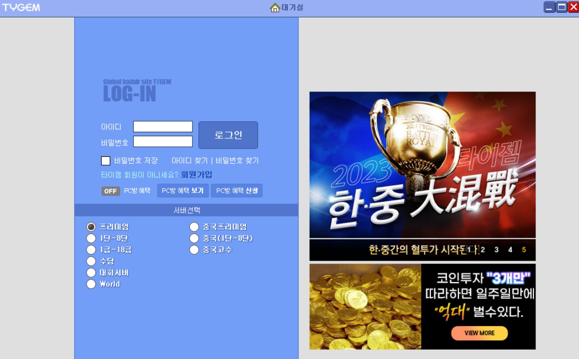The height and width of the screenshot is (359, 579).
Task: Click the 로그인 button
Action: click(x=228, y=135)
